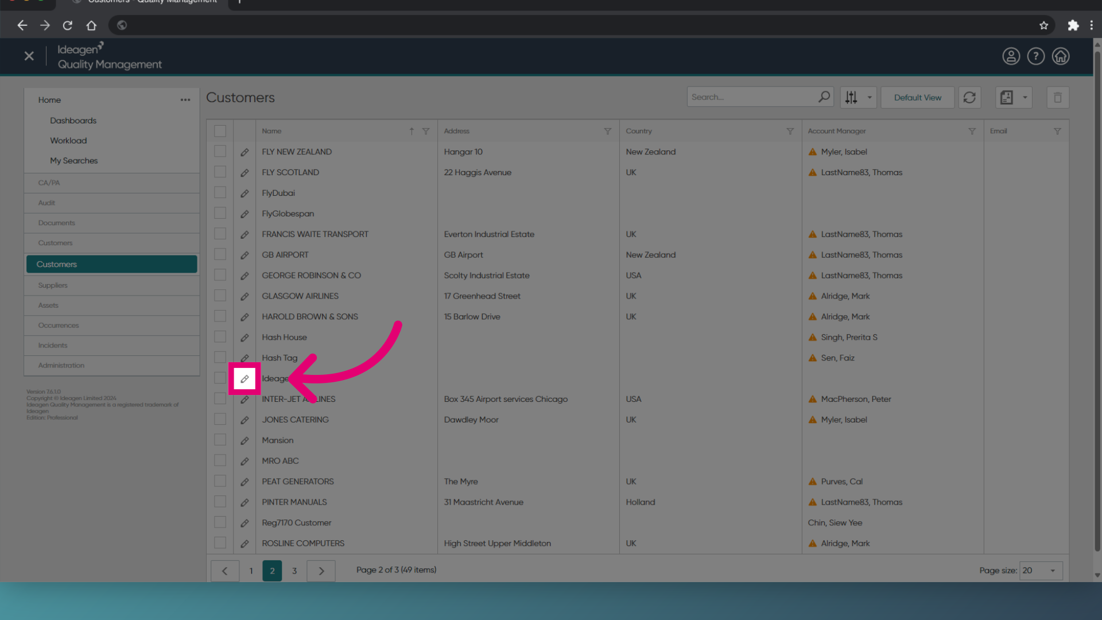Viewport: 1102px width, 620px height.
Task: Open edit for GLASGOW AIRLINES
Action: tap(245, 296)
